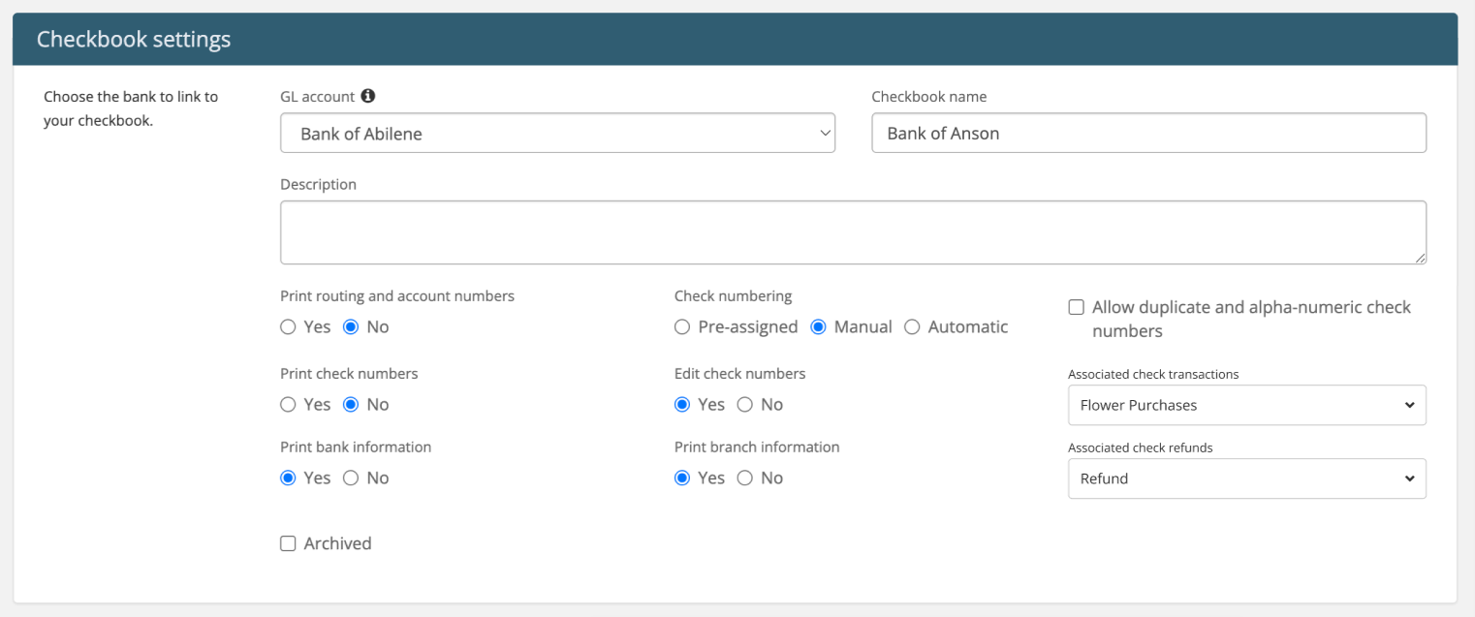The height and width of the screenshot is (617, 1475).
Task: Set Print branch information to No
Action: pos(745,478)
